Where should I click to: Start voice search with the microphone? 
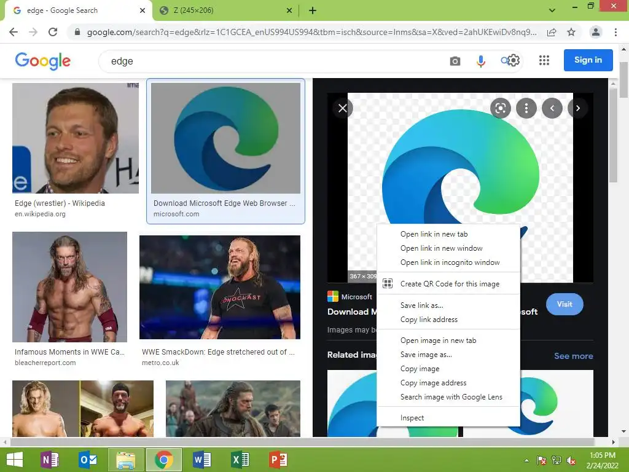click(480, 61)
